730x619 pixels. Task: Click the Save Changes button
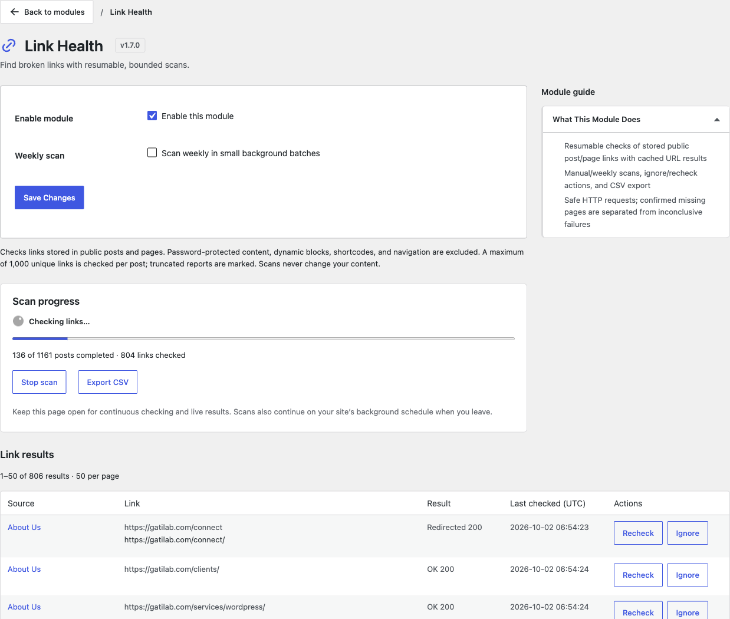tap(50, 197)
